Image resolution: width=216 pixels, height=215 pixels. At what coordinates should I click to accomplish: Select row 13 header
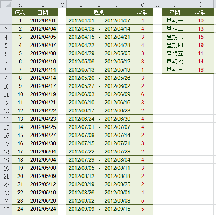click(6, 111)
